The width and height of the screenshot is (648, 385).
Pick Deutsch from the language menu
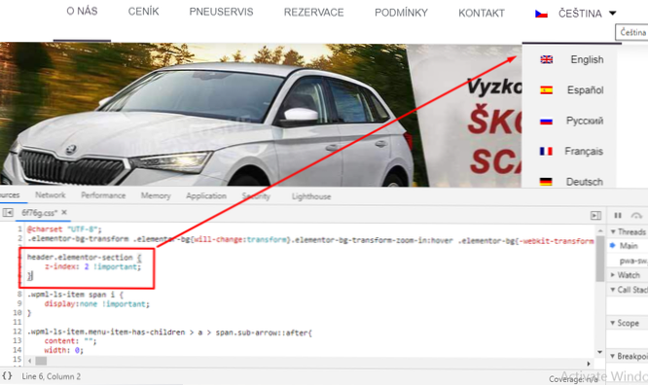click(585, 182)
